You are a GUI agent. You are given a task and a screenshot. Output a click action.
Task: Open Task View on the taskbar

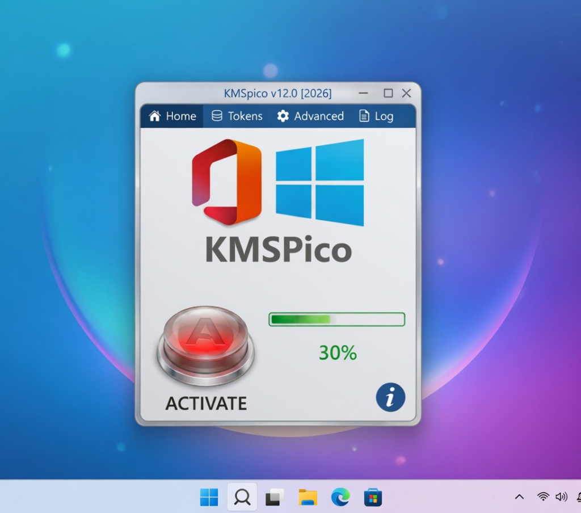point(275,497)
